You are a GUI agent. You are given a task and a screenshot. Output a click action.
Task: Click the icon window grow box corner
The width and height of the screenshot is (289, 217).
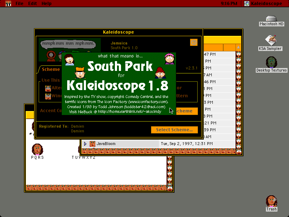tap(169, 188)
